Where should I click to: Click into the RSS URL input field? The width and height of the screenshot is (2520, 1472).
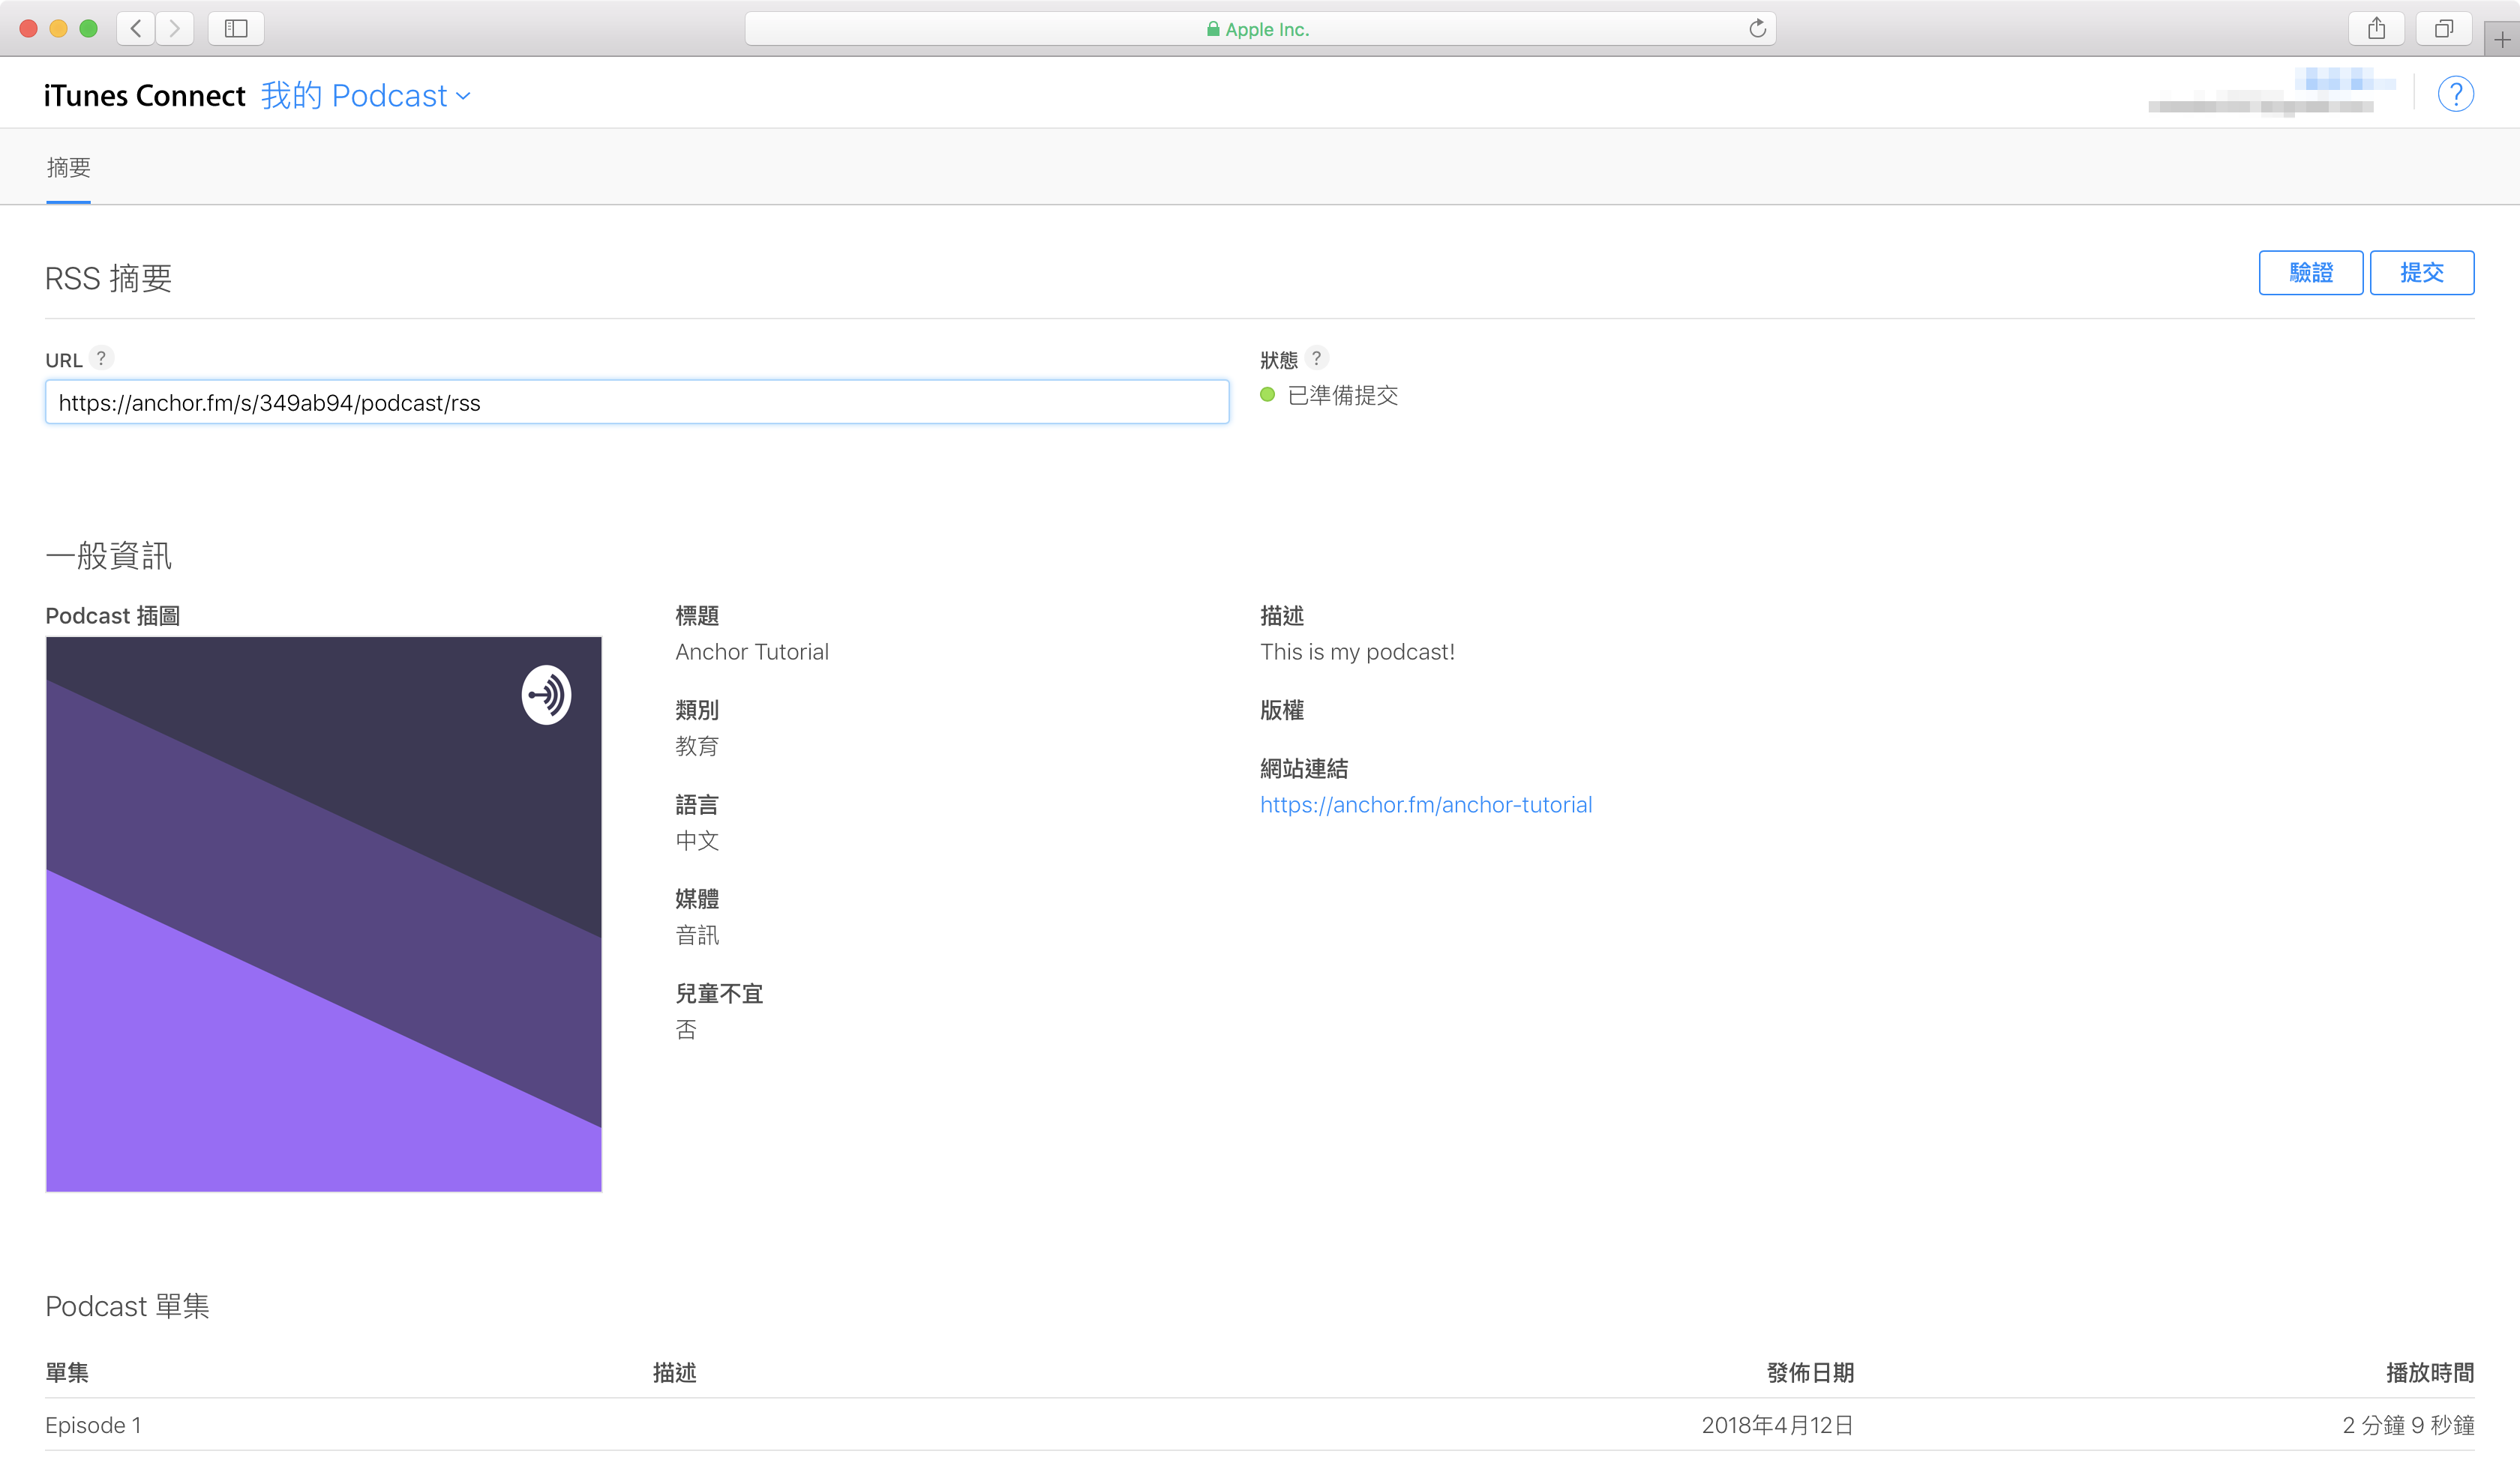636,402
